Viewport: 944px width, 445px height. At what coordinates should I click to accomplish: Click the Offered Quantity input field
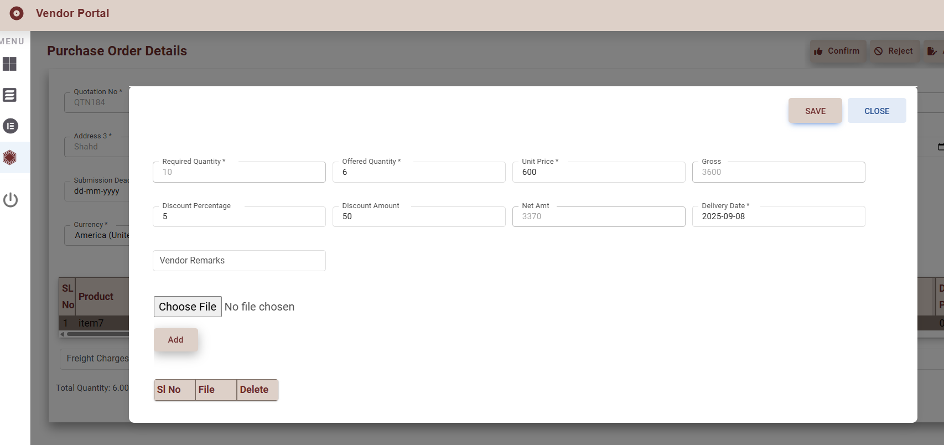pyautogui.click(x=418, y=172)
